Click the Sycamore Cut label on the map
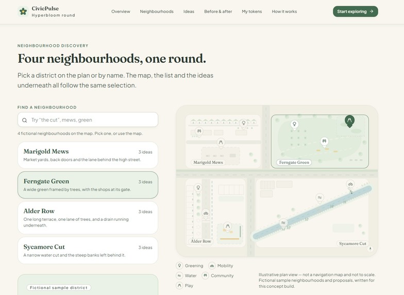Screen dimensions: 404x295 tap(352, 244)
